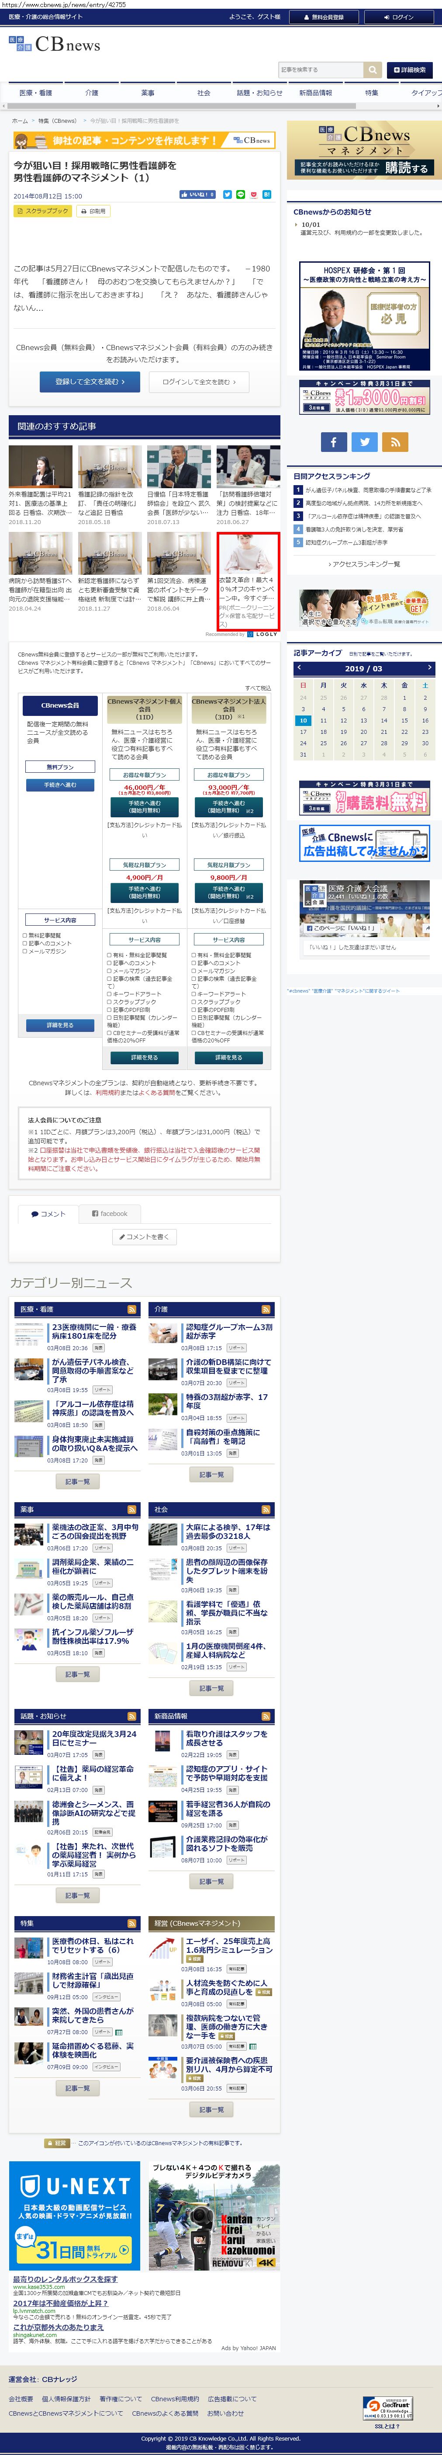
Task: Select day 15 in the archive calendar
Action: pyautogui.click(x=405, y=720)
